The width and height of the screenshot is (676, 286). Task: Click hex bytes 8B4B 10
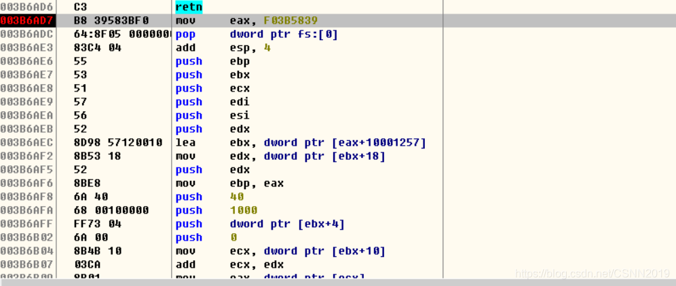[x=98, y=251]
